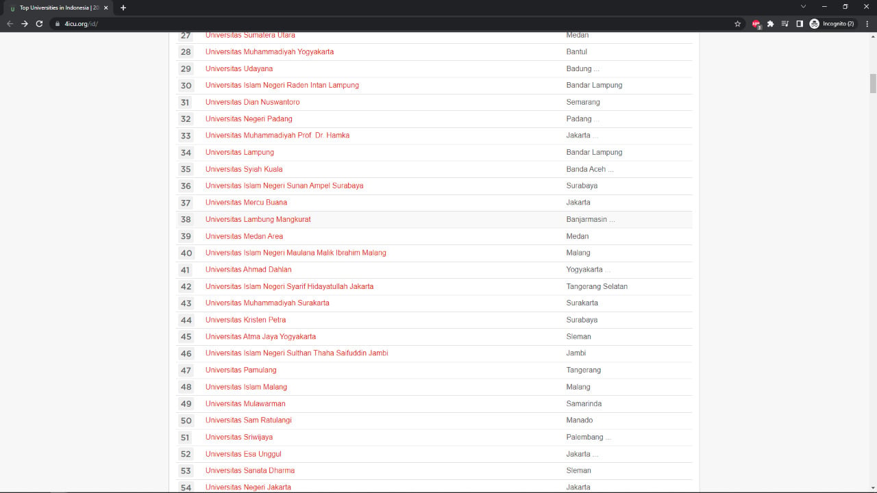The width and height of the screenshot is (877, 493).
Task: Show the browser side panel
Action: point(799,23)
